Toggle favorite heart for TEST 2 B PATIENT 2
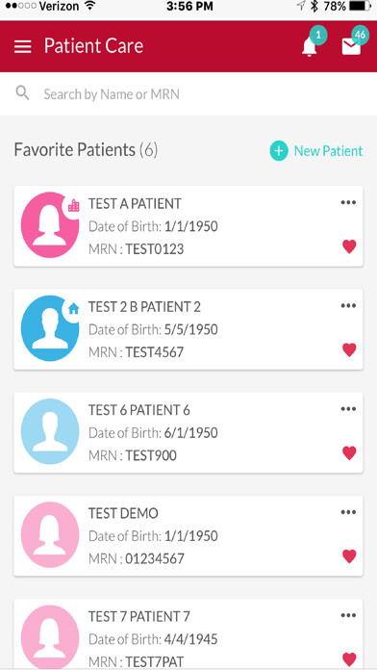377x670 pixels. (x=349, y=350)
